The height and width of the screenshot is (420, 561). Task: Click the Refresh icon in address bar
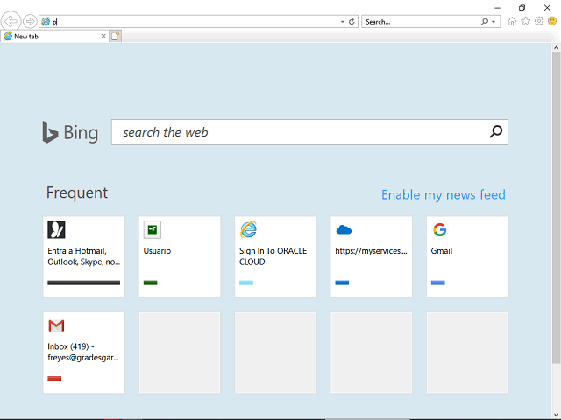tap(352, 22)
